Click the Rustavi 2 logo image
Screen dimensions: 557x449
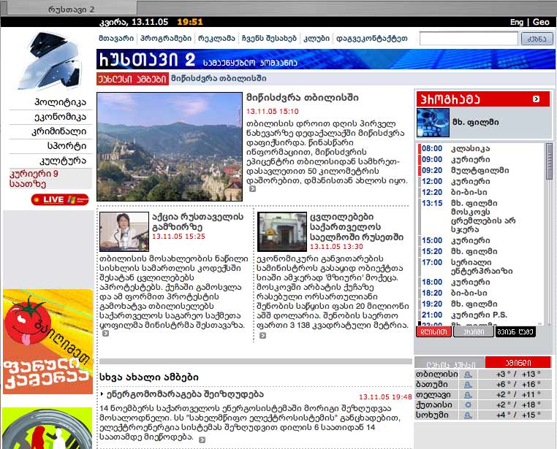click(x=50, y=61)
